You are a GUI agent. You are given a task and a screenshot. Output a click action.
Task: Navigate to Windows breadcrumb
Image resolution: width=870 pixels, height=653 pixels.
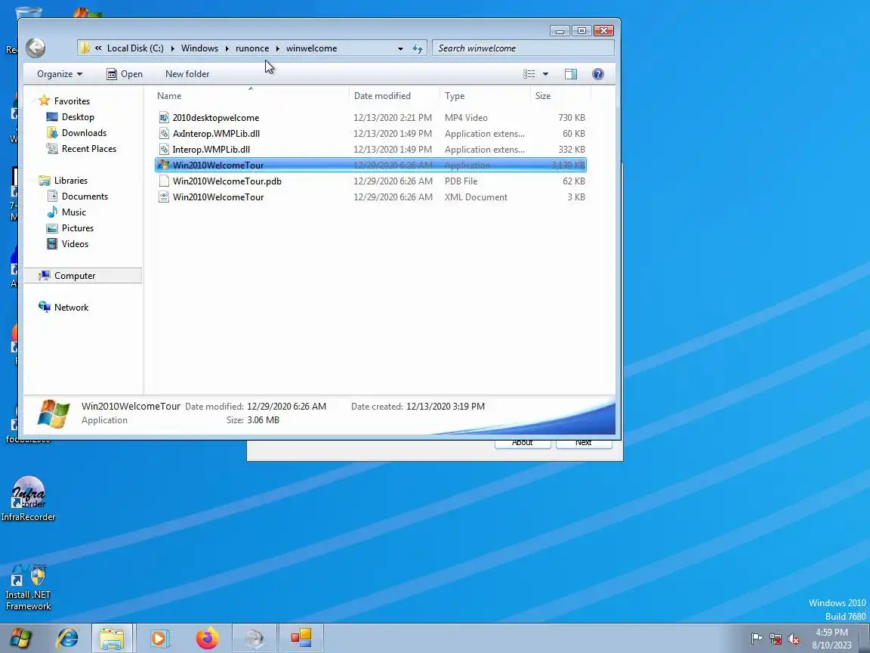[x=199, y=48]
